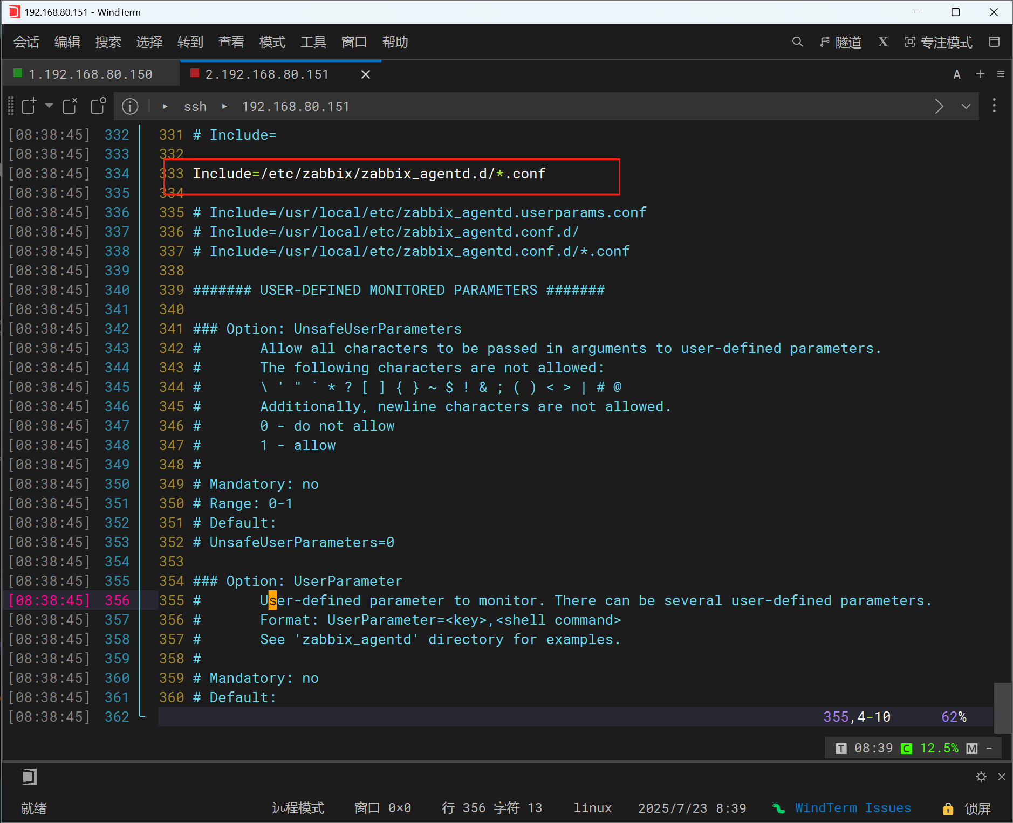Open the 转到 menu
The image size is (1013, 823).
[190, 42]
